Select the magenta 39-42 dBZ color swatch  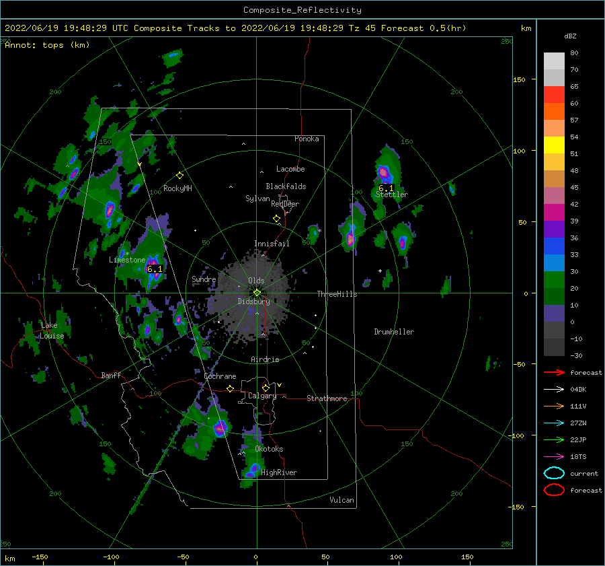[554, 213]
